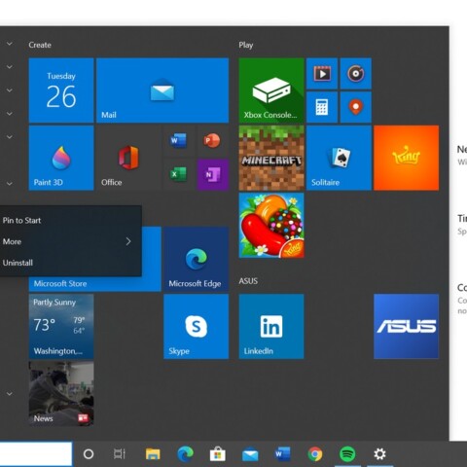
Task: Open the ASUS tile
Action: tap(407, 326)
